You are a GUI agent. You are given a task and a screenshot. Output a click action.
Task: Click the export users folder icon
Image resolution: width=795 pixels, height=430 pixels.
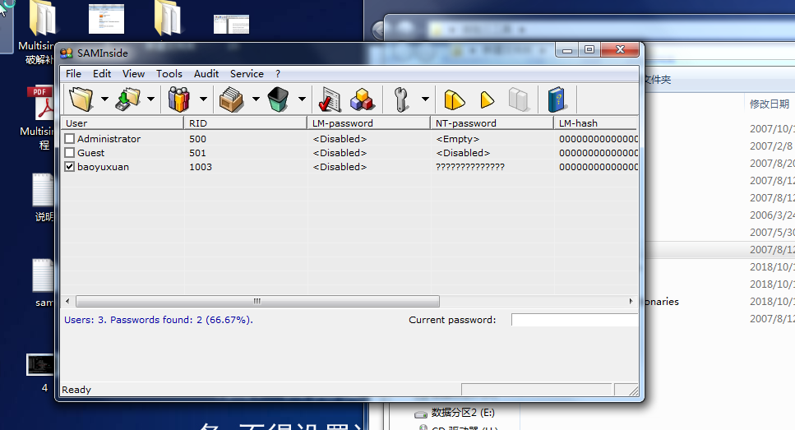click(127, 99)
